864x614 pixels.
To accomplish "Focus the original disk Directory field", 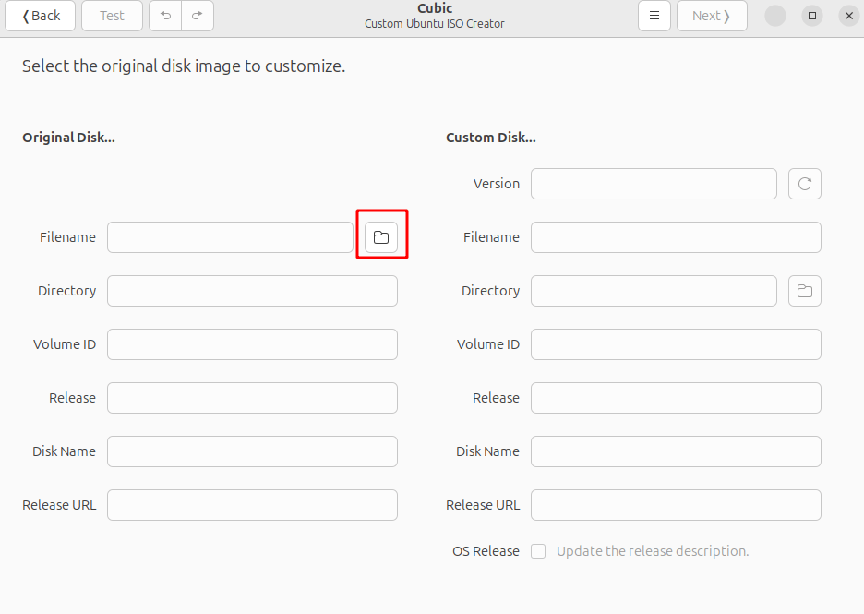I will pyautogui.click(x=252, y=291).
